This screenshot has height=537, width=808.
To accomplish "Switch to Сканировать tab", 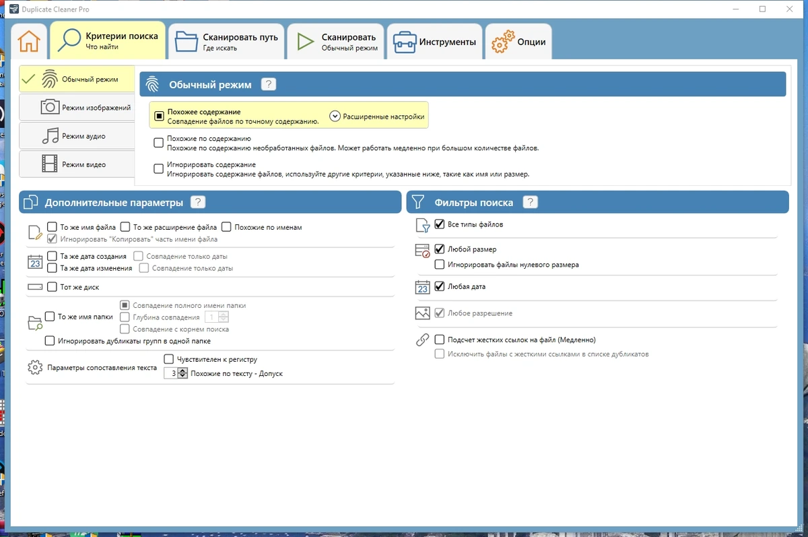I will coord(336,42).
